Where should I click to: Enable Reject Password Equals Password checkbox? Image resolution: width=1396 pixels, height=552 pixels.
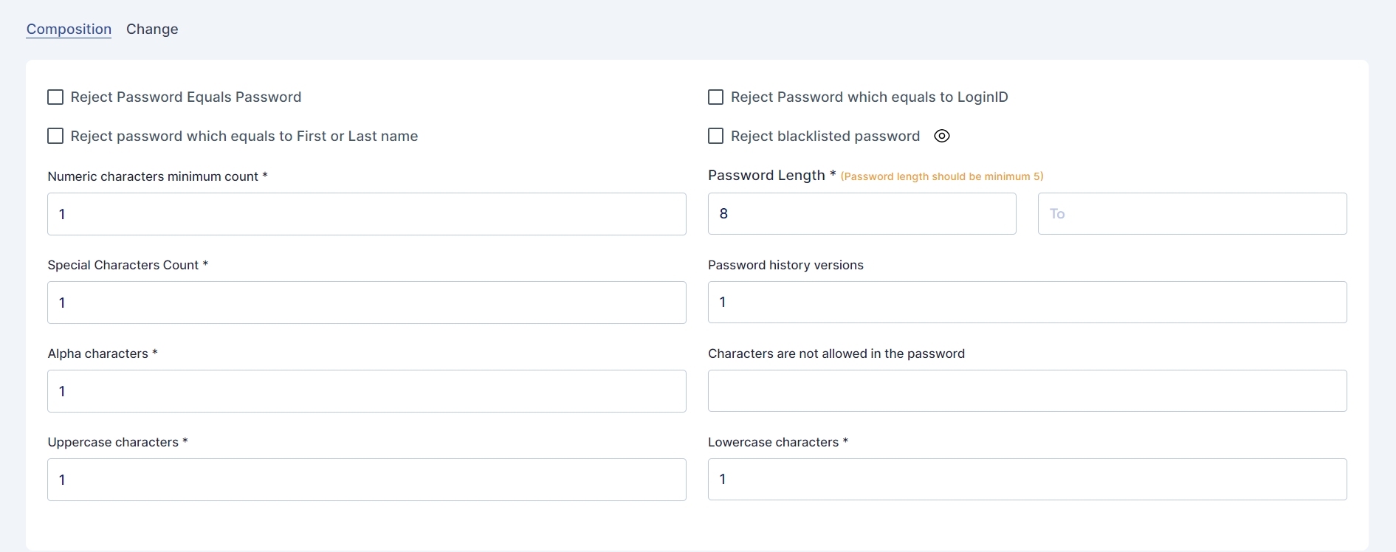point(55,97)
